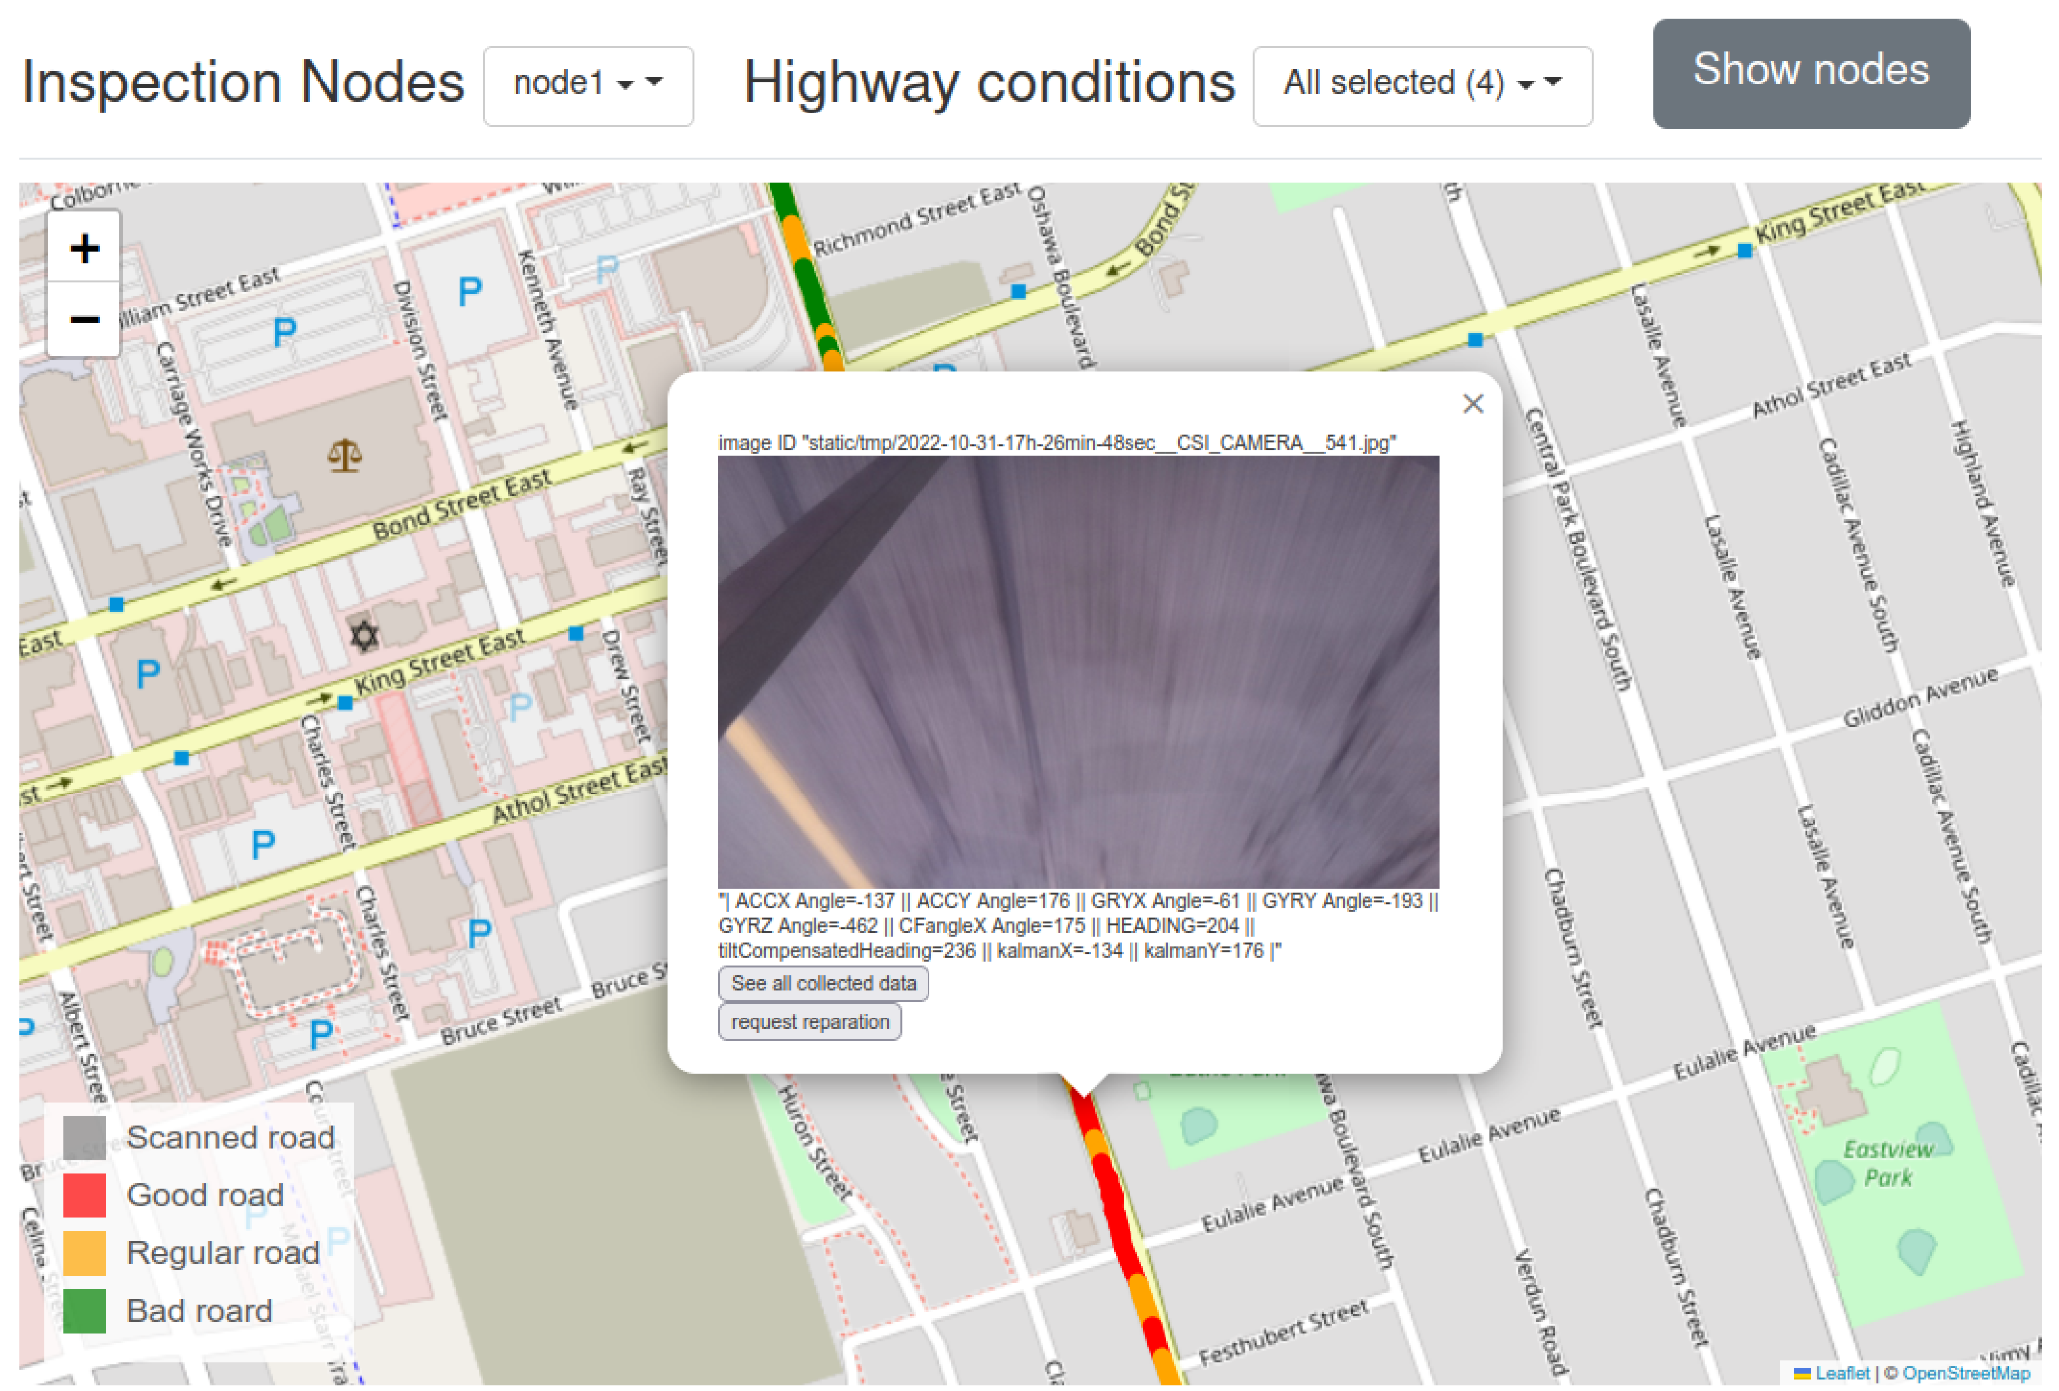Image resolution: width=2059 pixels, height=1391 pixels.
Task: Click the green Bad road legend swatch
Action: click(84, 1310)
